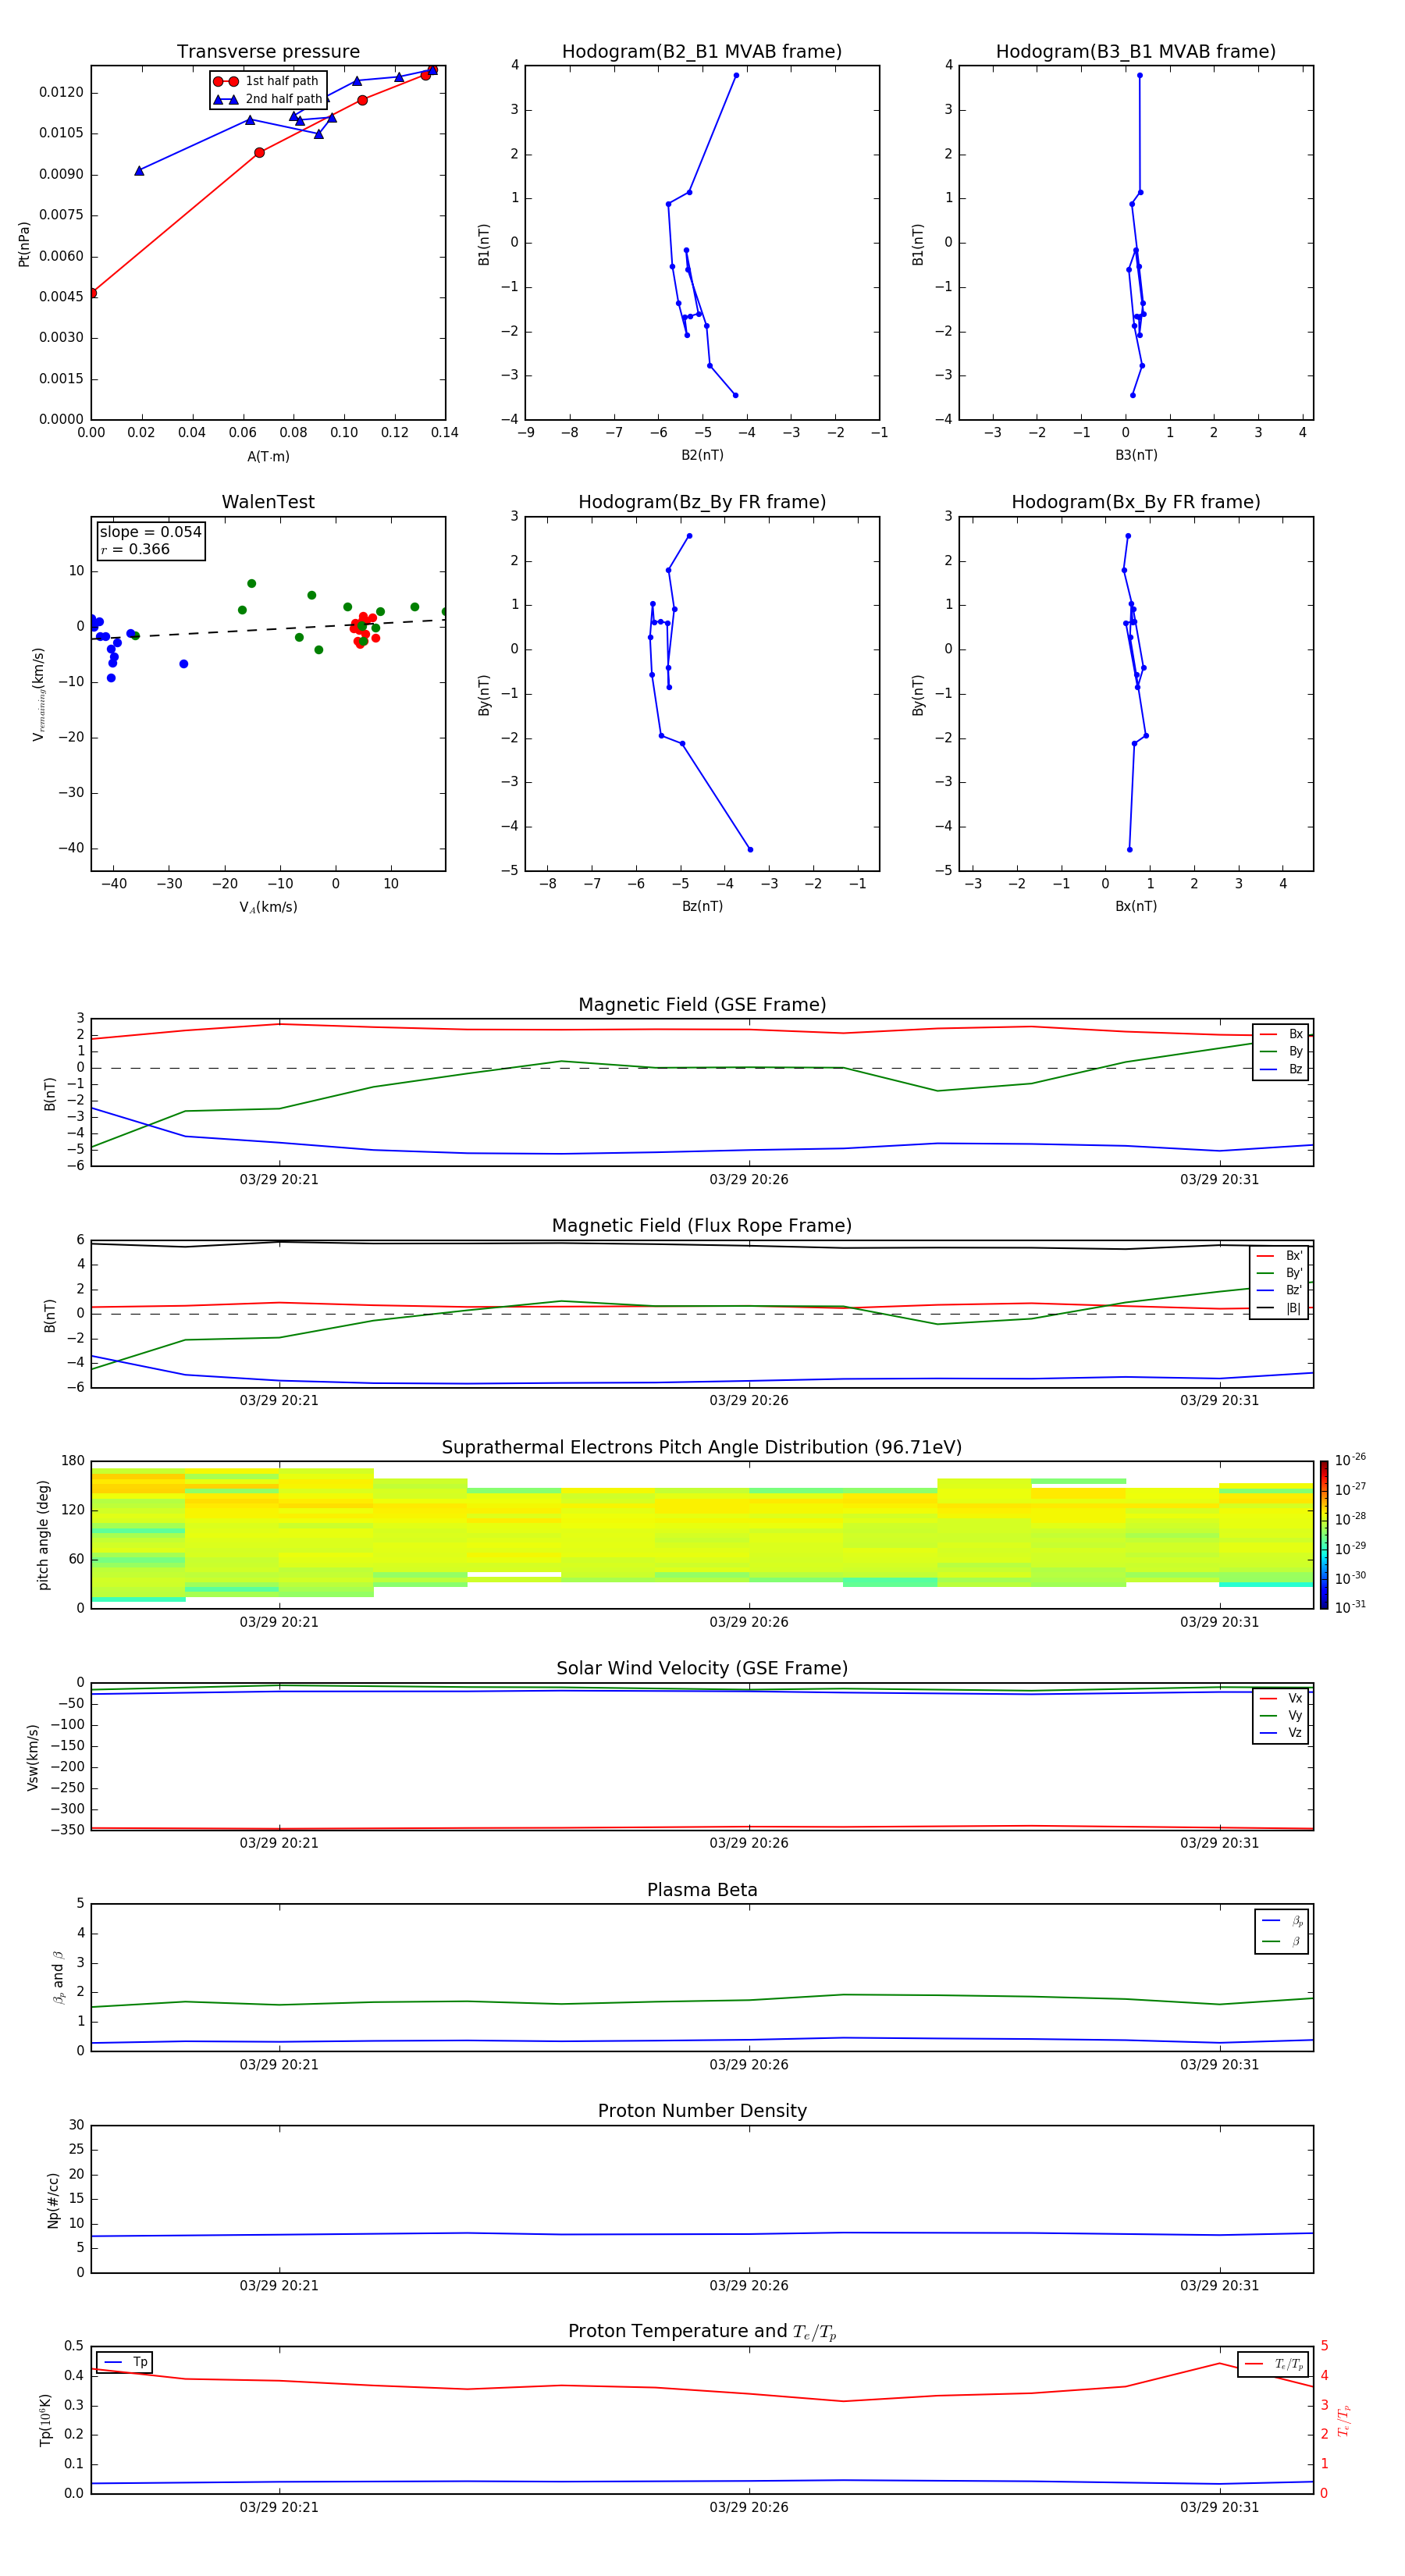Click the 'Hodogram(Bx_By FR frame)' title

click(1136, 502)
